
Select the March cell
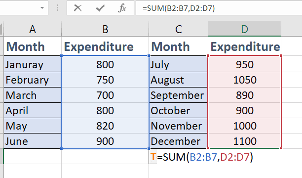click(33, 95)
